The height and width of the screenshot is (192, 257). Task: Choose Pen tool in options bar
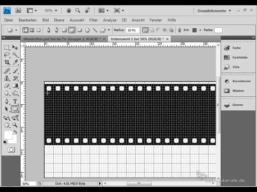(49, 30)
